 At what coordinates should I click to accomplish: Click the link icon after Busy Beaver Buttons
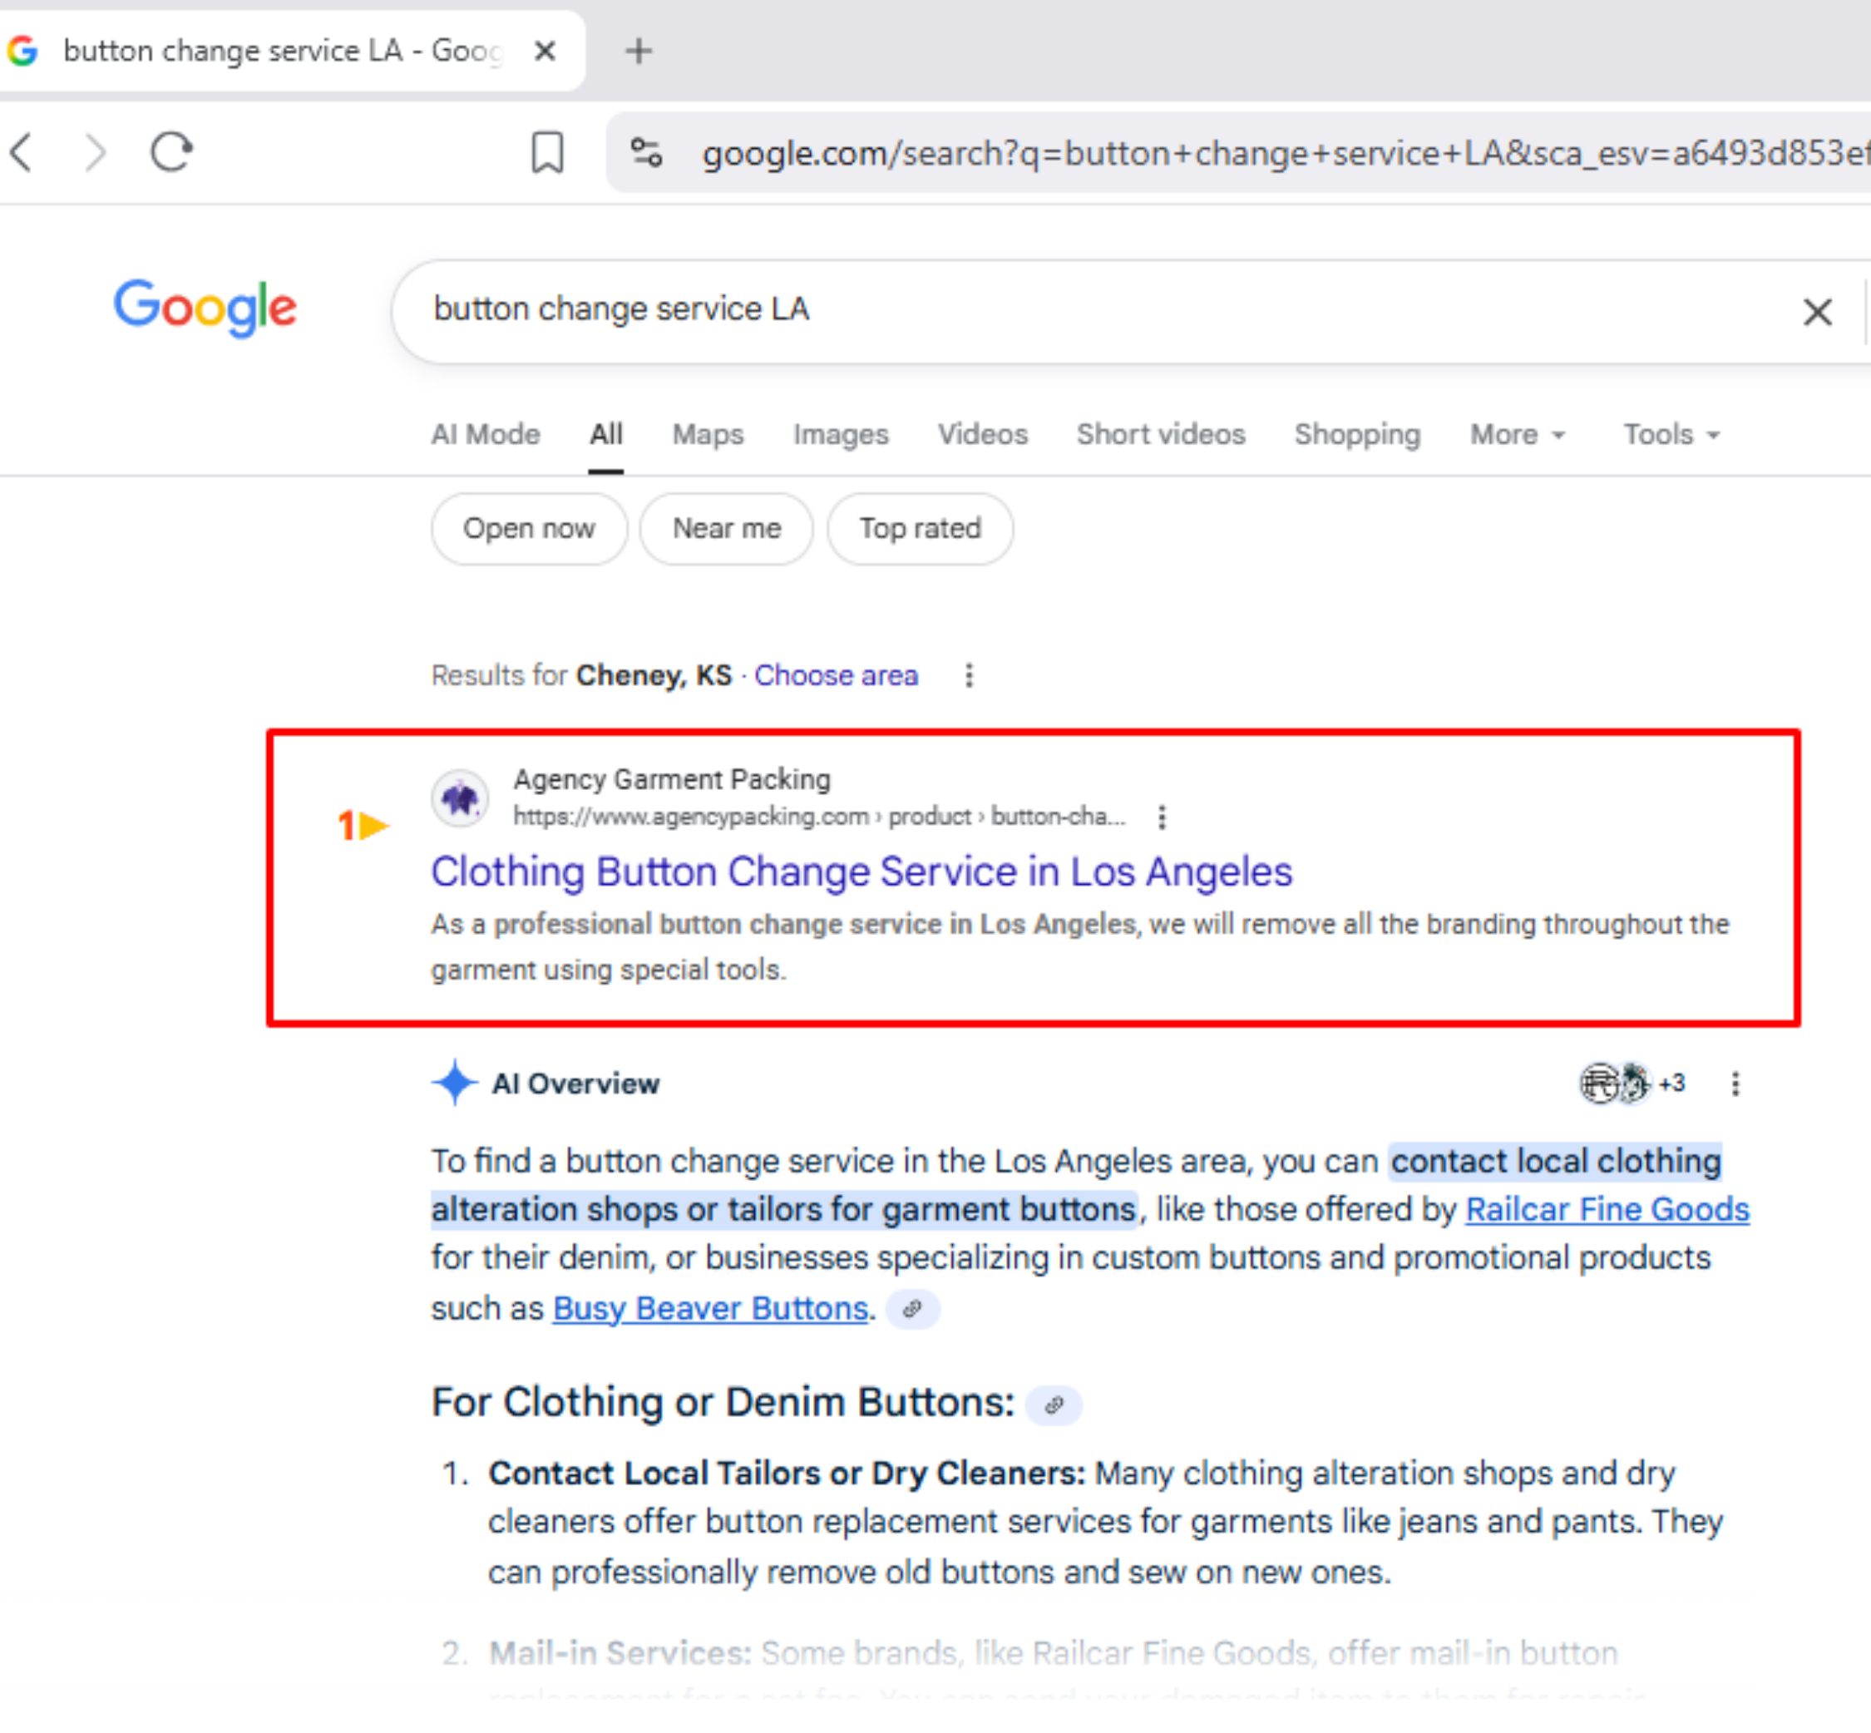pos(912,1309)
